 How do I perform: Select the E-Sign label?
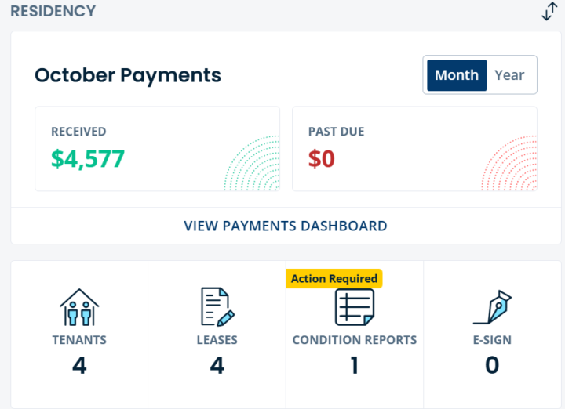click(492, 340)
